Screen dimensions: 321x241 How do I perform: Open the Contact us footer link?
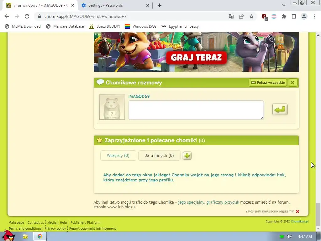pyautogui.click(x=36, y=222)
